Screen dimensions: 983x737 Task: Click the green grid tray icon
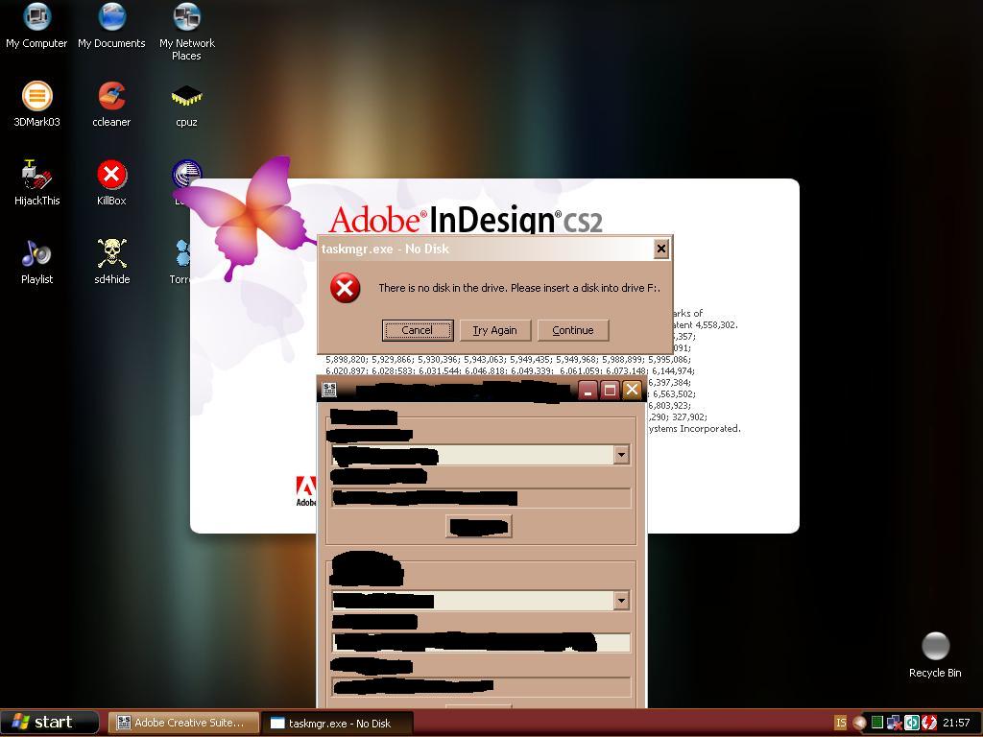click(877, 723)
